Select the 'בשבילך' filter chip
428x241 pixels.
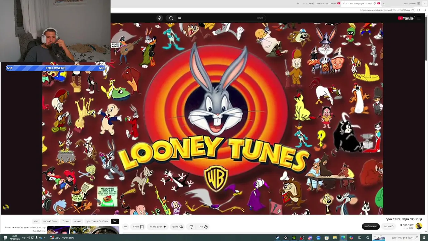[x=65, y=221]
